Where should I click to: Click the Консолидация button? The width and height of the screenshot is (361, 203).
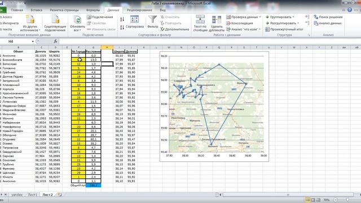(239, 23)
